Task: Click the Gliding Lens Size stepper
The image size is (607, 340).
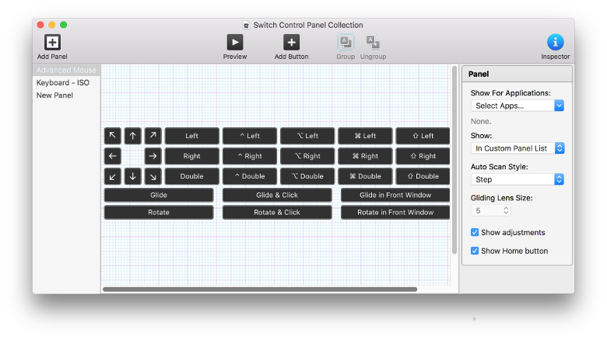Action: tap(506, 210)
